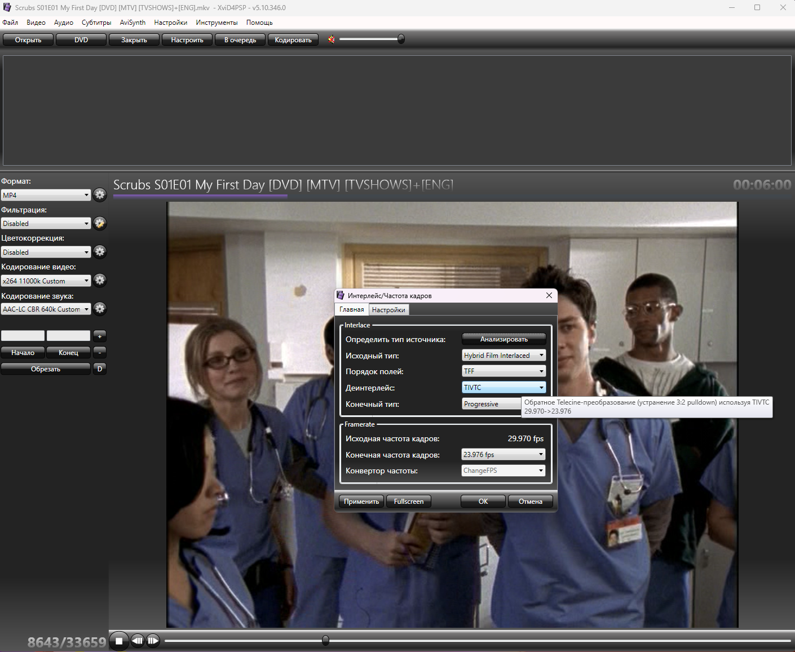Click the minus button to remove trim region
Viewport: 795px width, 652px height.
(x=100, y=353)
